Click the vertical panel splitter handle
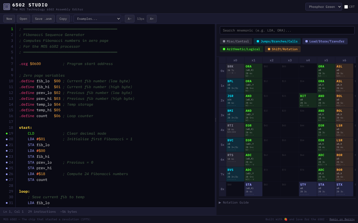The image size is (358, 223). (216, 120)
